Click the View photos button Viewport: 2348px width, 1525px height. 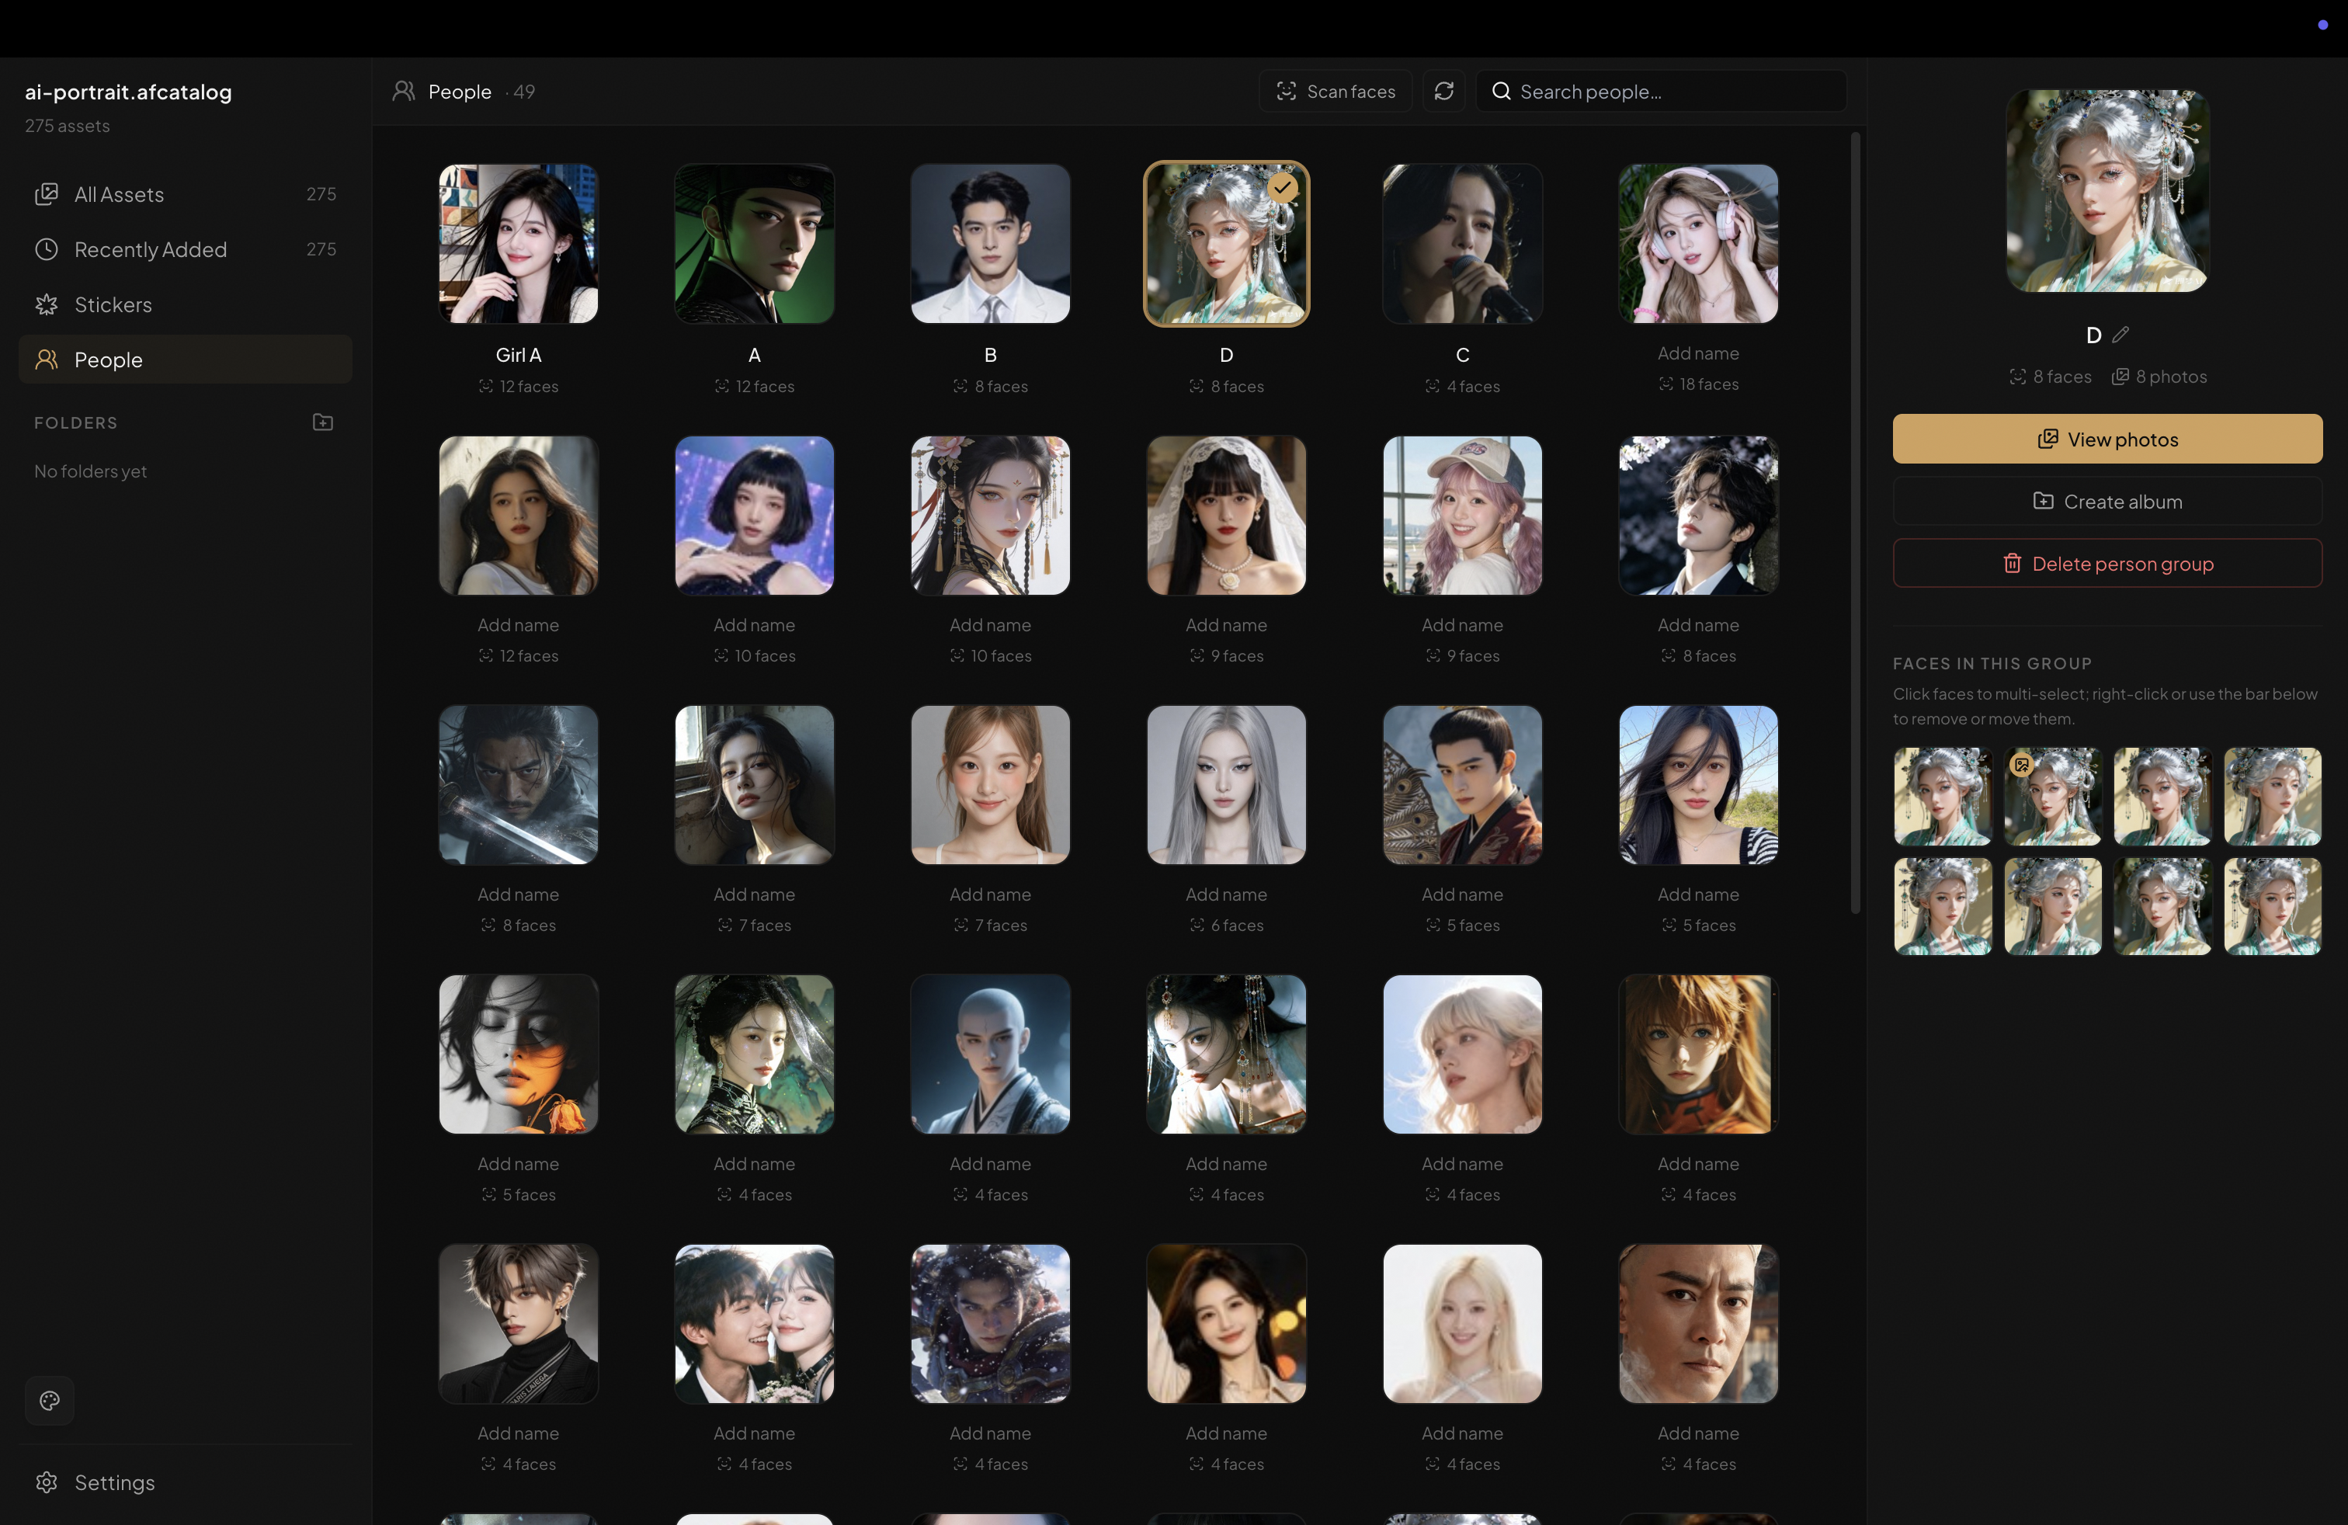click(x=2107, y=439)
